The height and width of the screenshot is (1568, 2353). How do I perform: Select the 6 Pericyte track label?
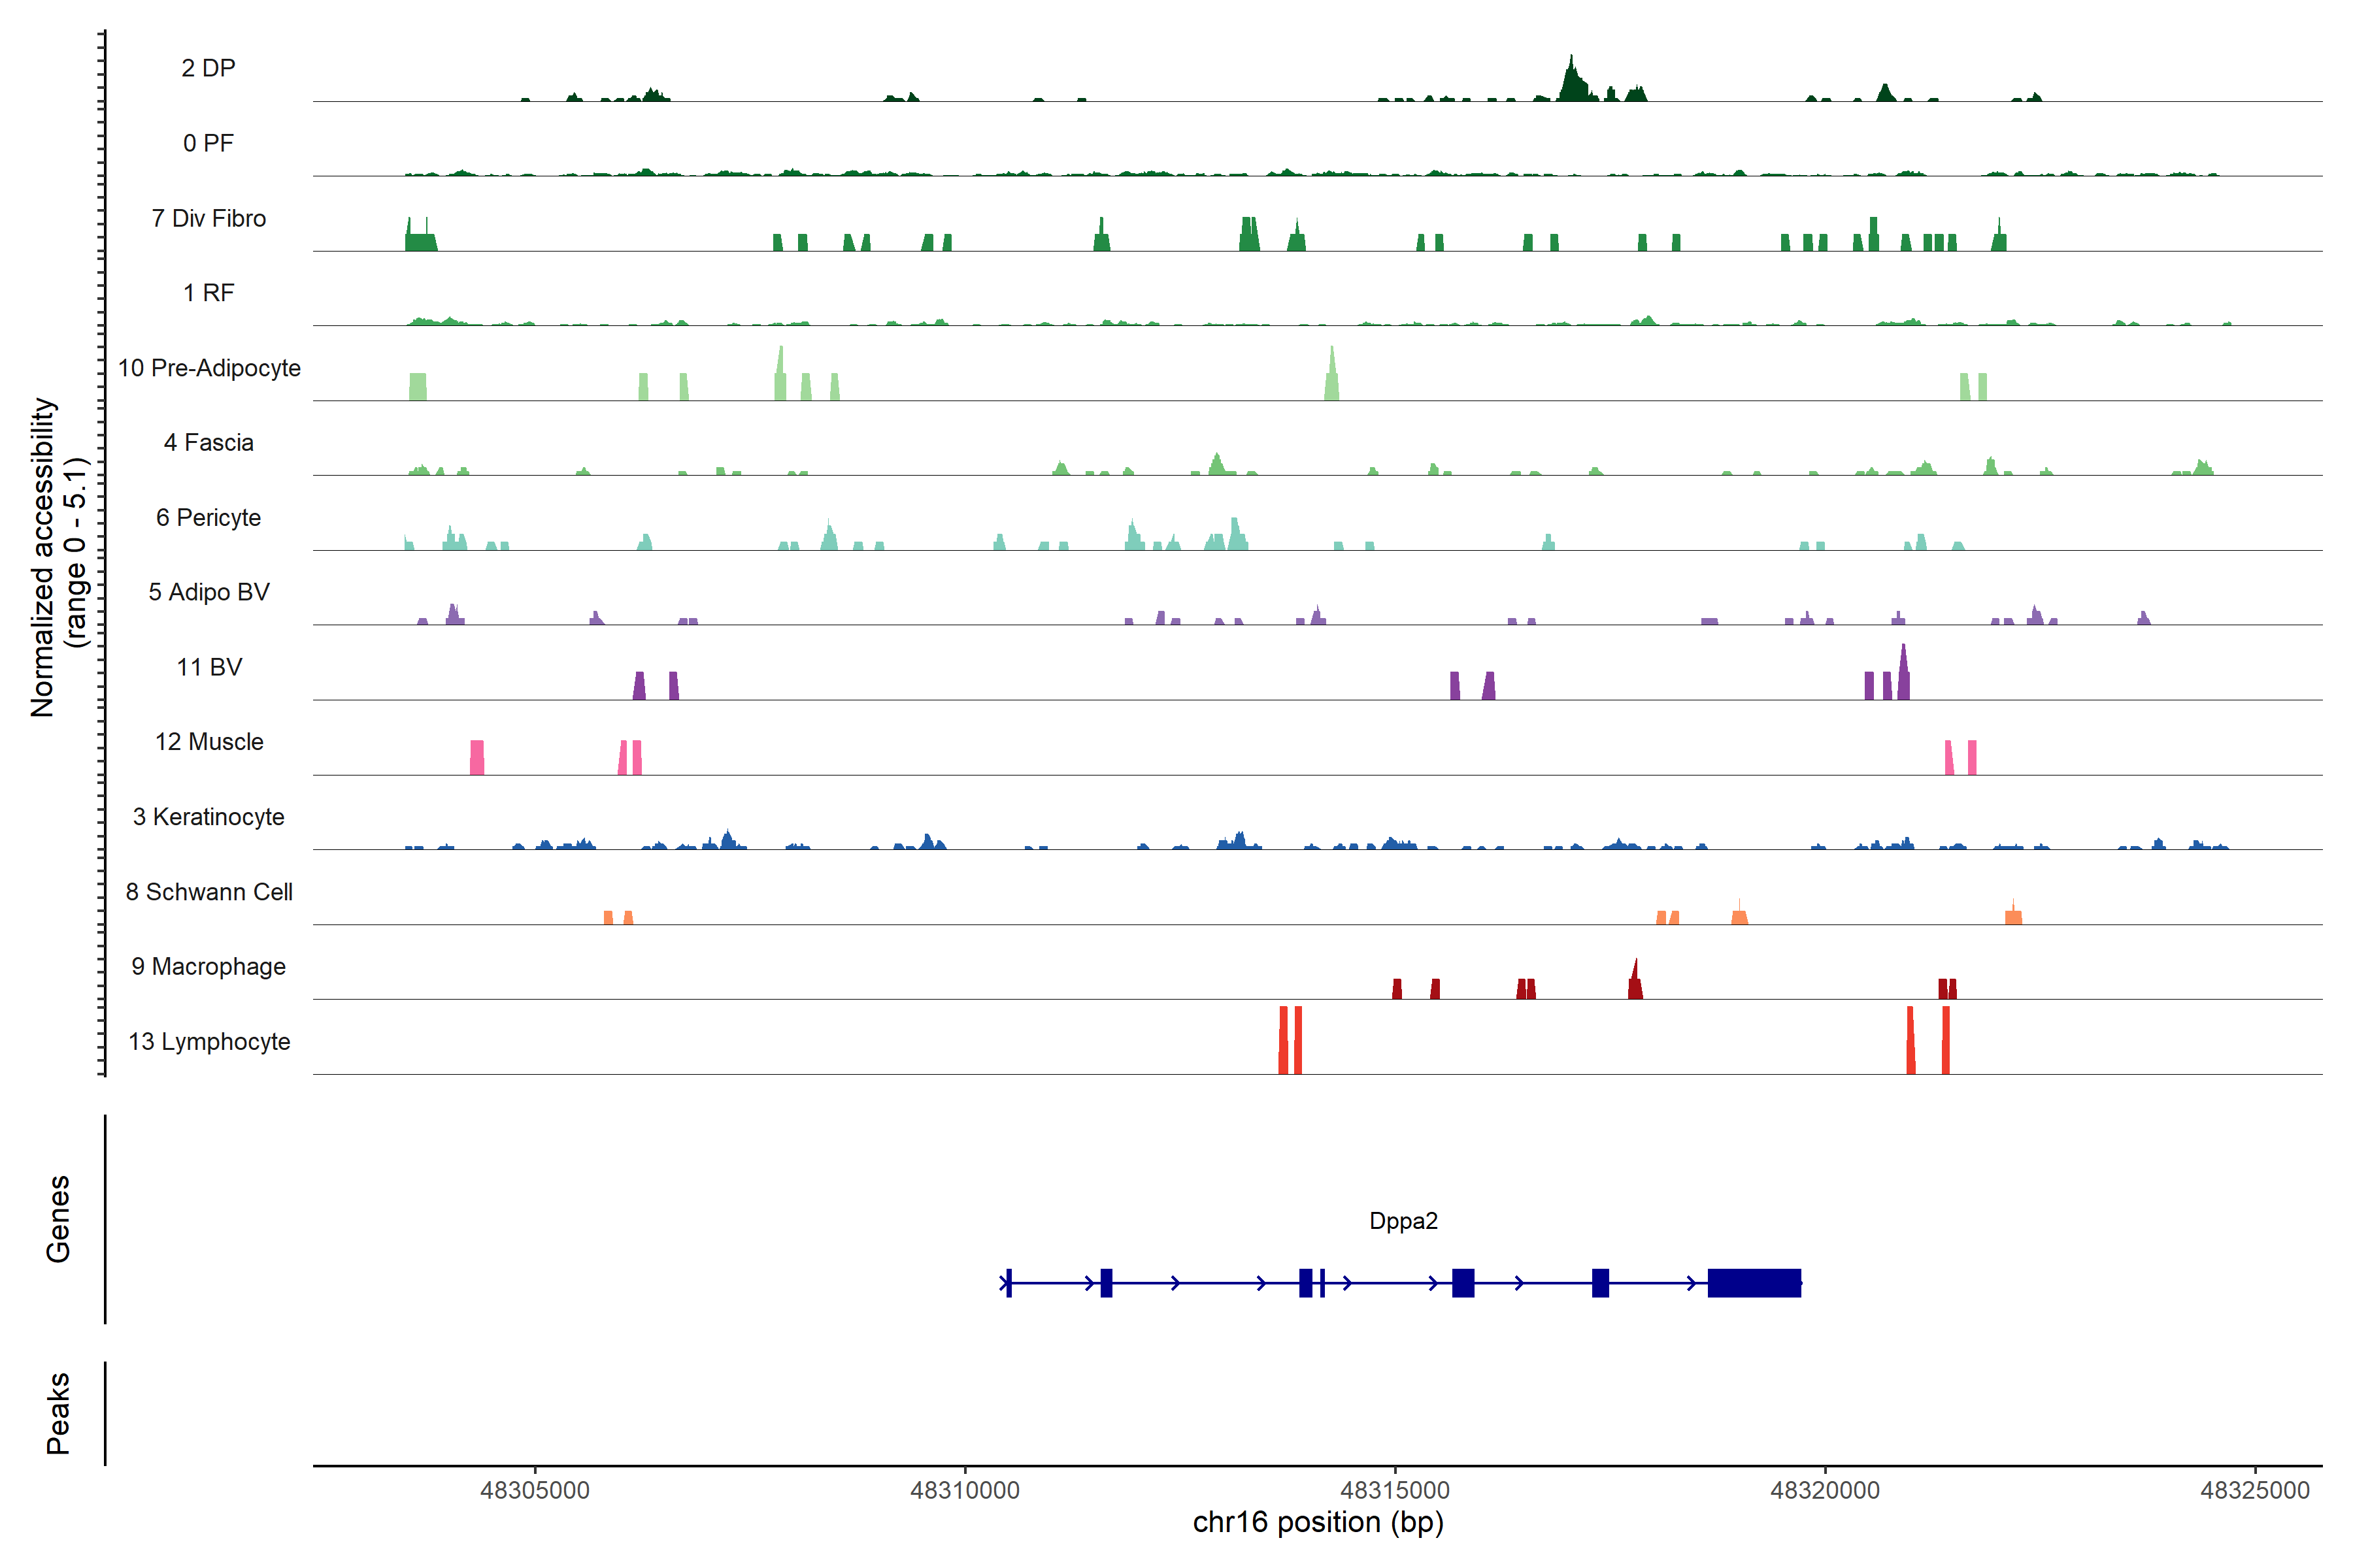(x=208, y=518)
